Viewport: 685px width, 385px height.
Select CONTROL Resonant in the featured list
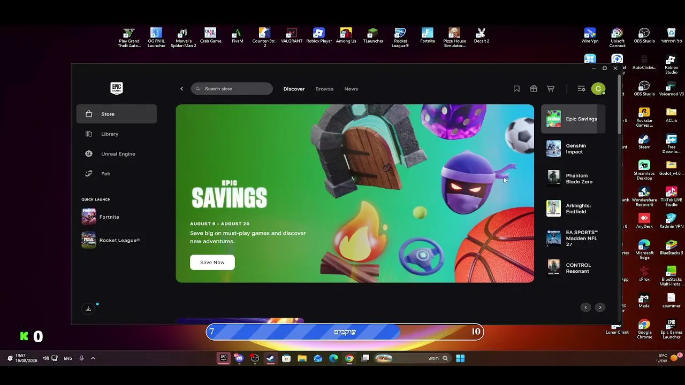[x=573, y=268]
